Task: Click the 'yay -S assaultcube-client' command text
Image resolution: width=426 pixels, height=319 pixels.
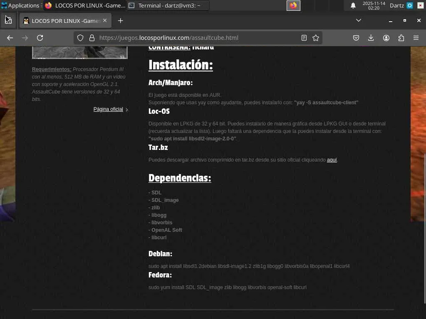Action: coord(326,103)
